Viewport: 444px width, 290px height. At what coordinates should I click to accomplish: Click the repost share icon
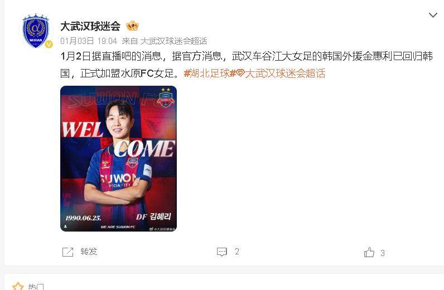[67, 252]
